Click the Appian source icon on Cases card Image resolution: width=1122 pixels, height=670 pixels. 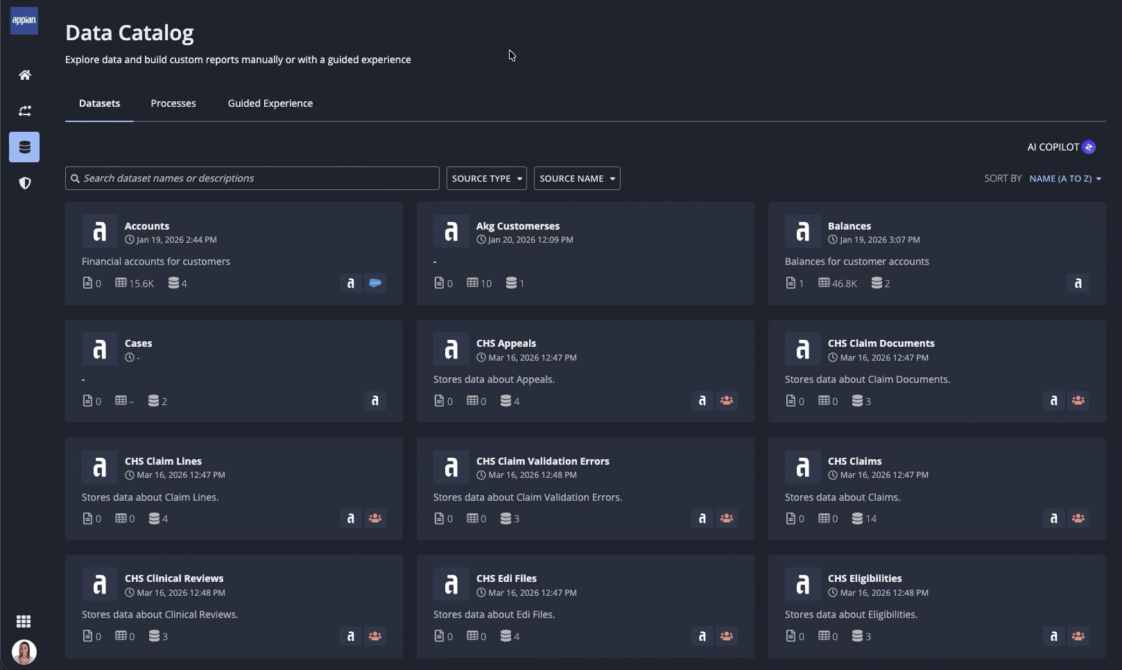[375, 401]
